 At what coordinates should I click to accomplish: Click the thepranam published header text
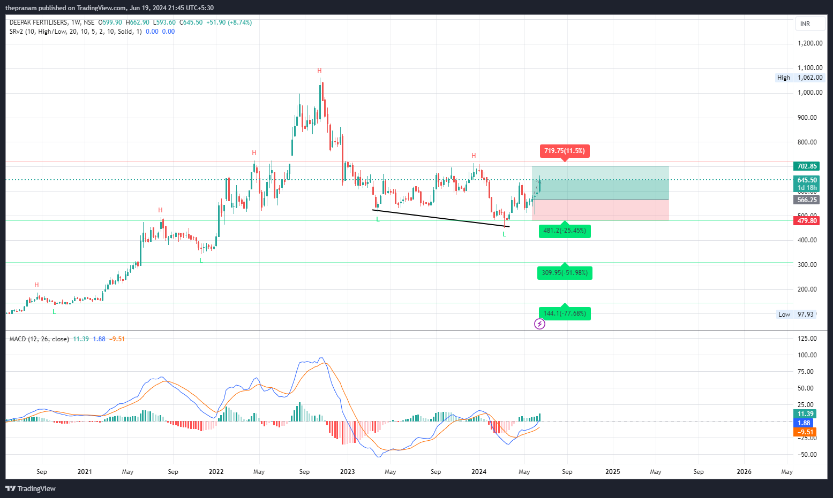click(109, 8)
